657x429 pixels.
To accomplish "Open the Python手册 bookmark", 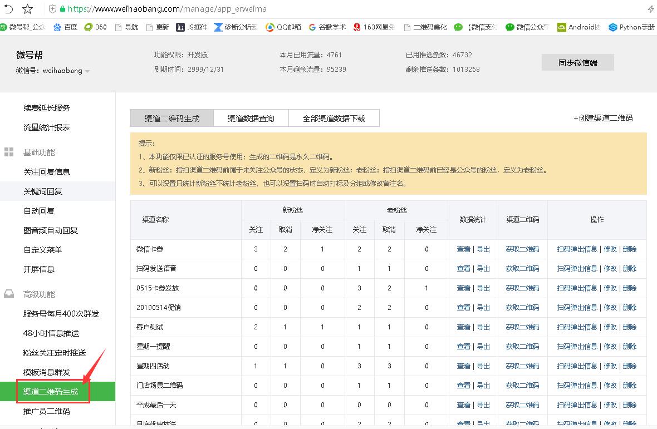I will coord(632,27).
